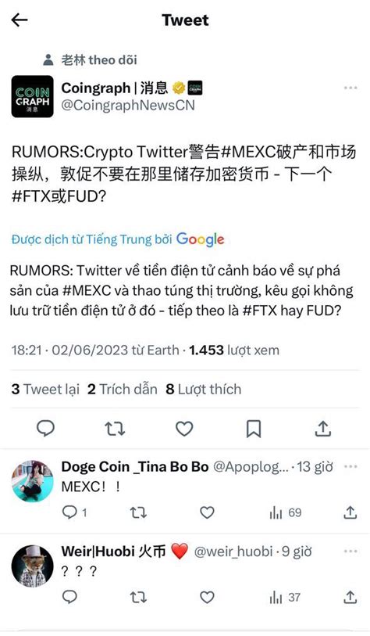Image resolution: width=370 pixels, height=636 pixels.
Task: View the 3 Tweet lại list
Action: point(45,390)
